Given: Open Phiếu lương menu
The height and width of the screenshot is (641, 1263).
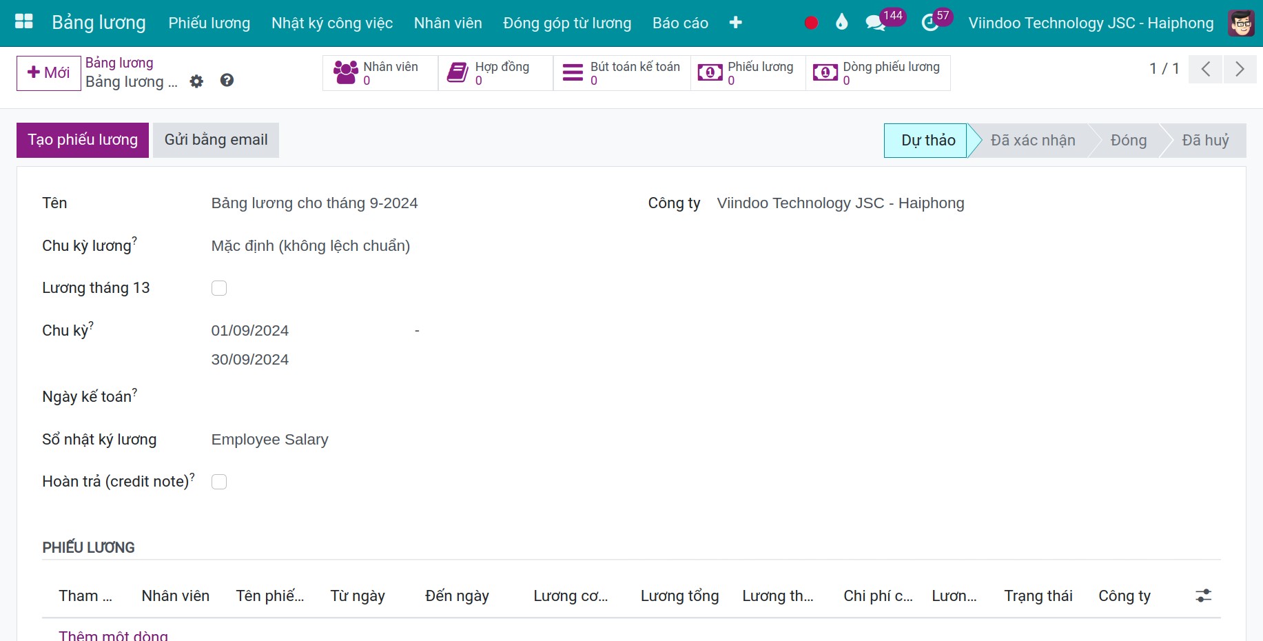Looking at the screenshot, I should coord(209,23).
